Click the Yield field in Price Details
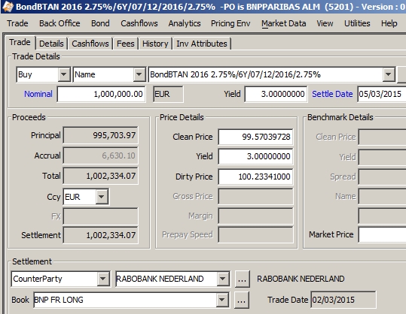 (255, 156)
